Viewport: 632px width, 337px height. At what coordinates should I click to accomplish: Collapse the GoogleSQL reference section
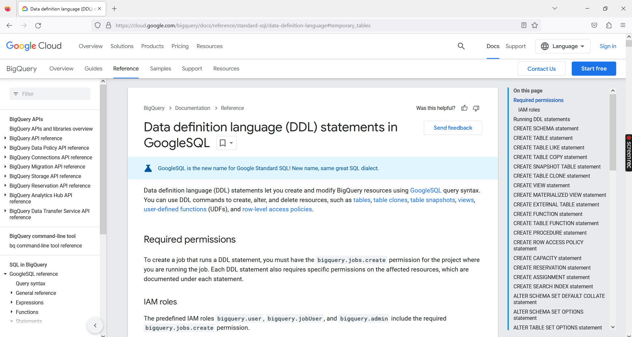coord(5,274)
